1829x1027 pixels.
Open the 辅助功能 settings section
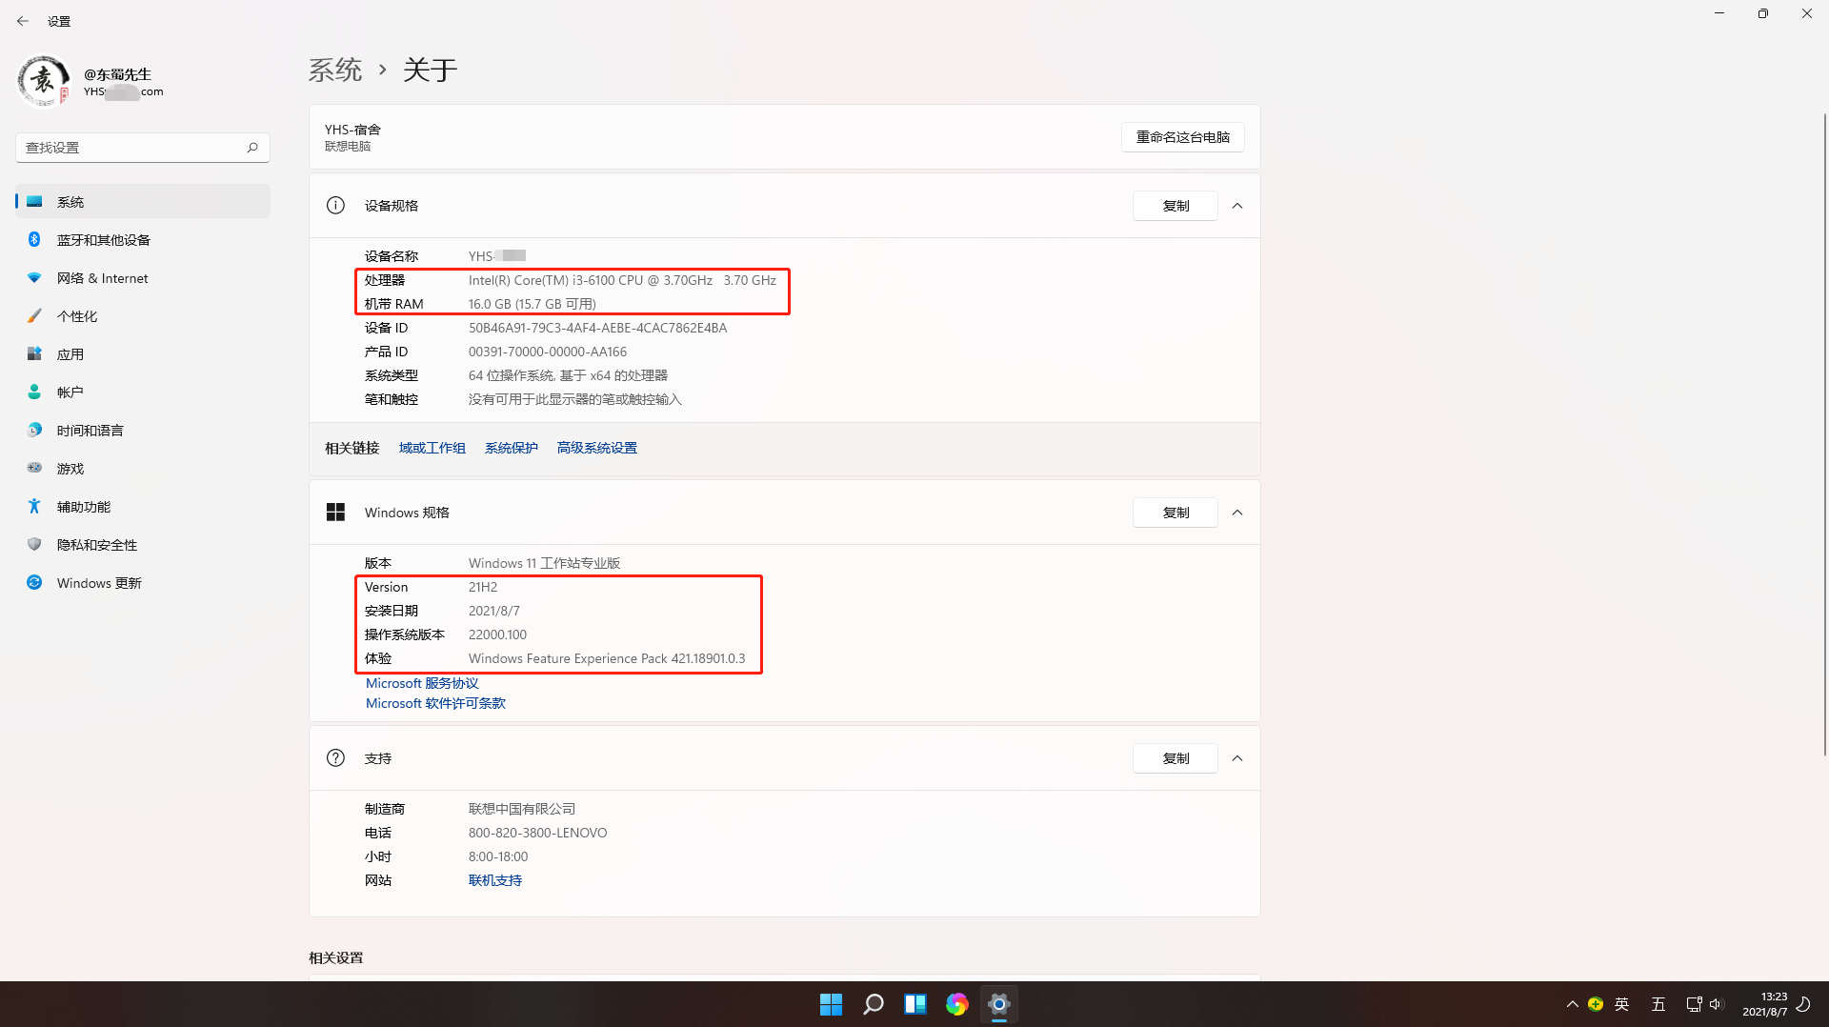point(83,506)
